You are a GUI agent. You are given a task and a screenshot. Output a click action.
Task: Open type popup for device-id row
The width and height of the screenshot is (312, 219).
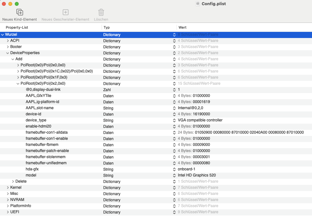click(174, 114)
